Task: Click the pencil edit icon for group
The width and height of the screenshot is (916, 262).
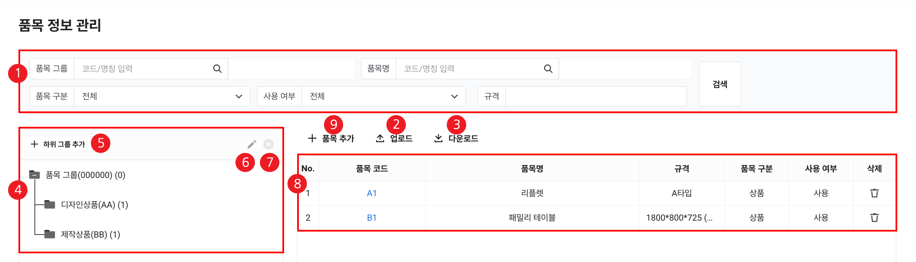Action: click(252, 144)
